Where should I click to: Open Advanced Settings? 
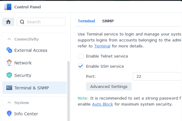(109, 86)
